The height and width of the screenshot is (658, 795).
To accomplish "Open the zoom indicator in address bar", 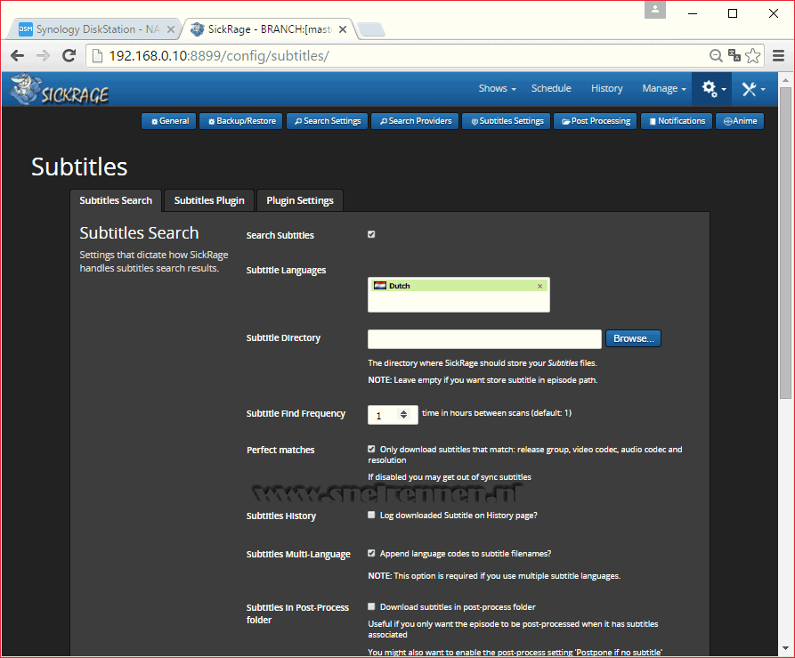I will [x=716, y=56].
